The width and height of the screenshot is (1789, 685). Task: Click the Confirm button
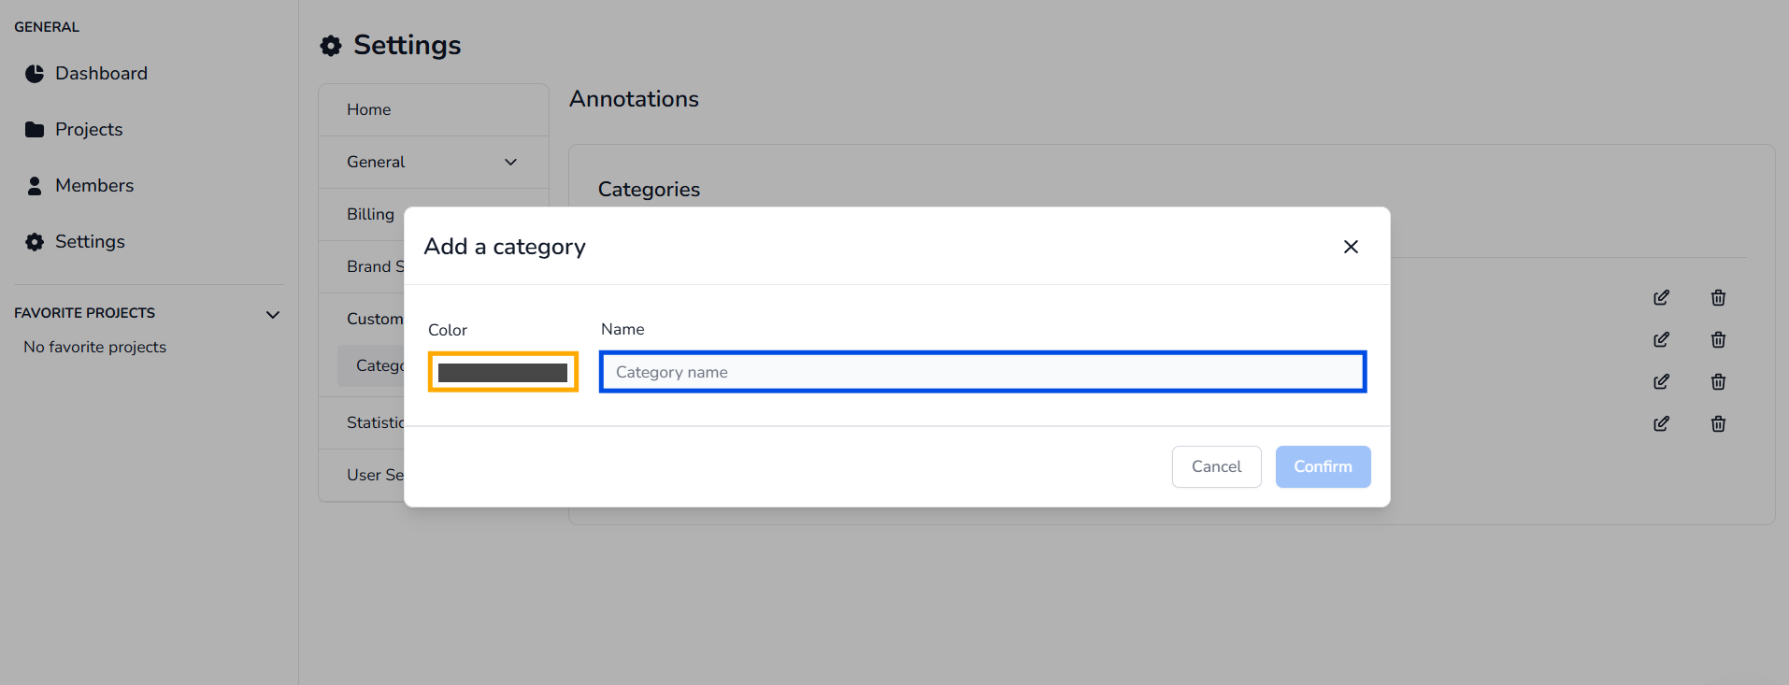click(x=1323, y=466)
